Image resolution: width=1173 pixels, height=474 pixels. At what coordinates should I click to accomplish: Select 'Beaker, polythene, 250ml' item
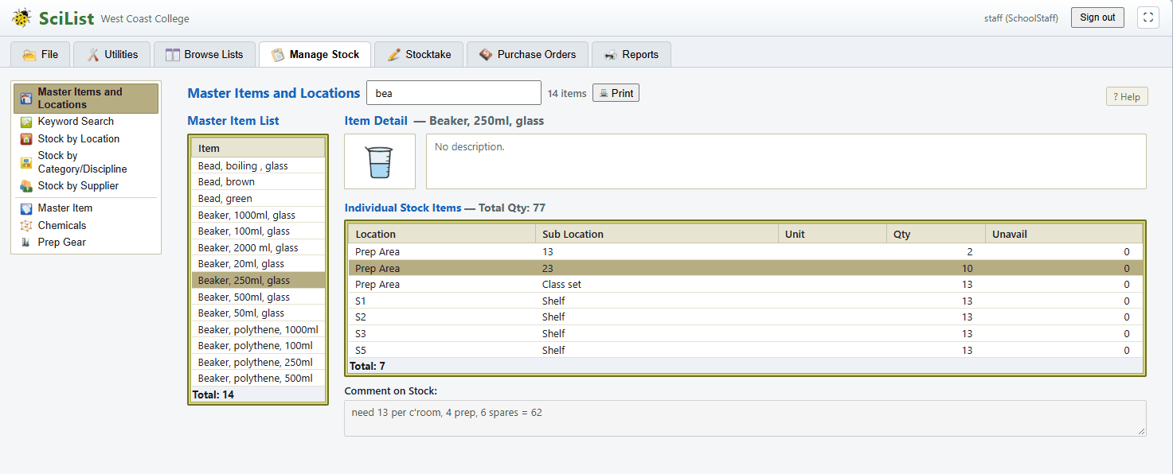[258, 362]
